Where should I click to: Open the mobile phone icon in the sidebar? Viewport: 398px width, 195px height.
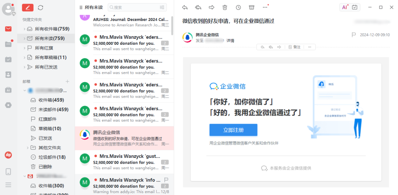(8, 172)
